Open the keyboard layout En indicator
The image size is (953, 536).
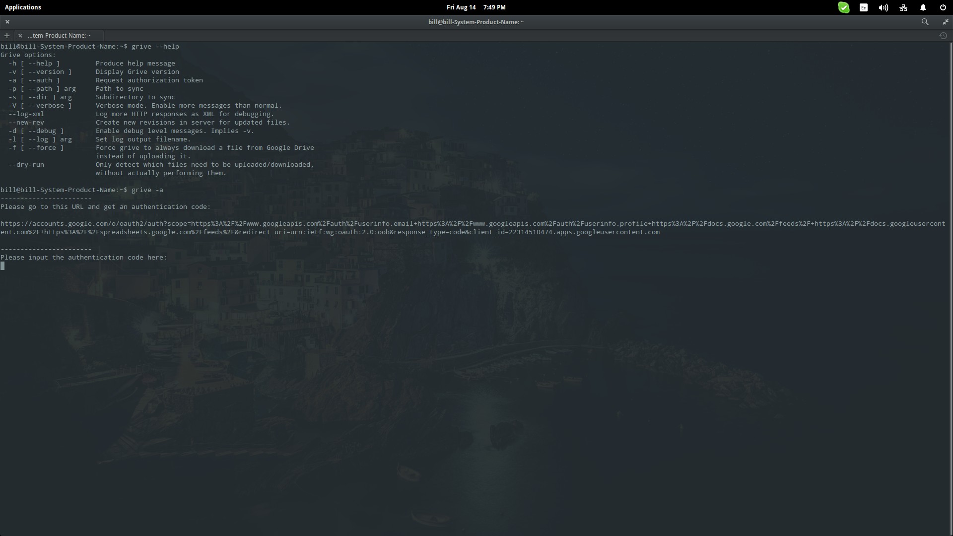coord(864,7)
